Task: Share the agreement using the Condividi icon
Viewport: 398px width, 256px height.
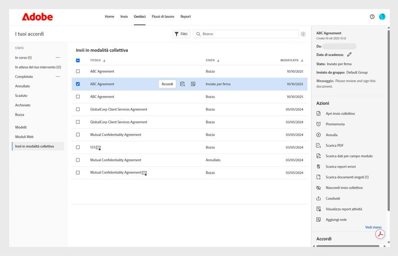Action: click(319, 198)
